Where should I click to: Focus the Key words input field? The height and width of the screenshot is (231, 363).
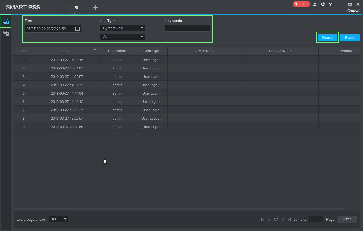click(x=187, y=28)
